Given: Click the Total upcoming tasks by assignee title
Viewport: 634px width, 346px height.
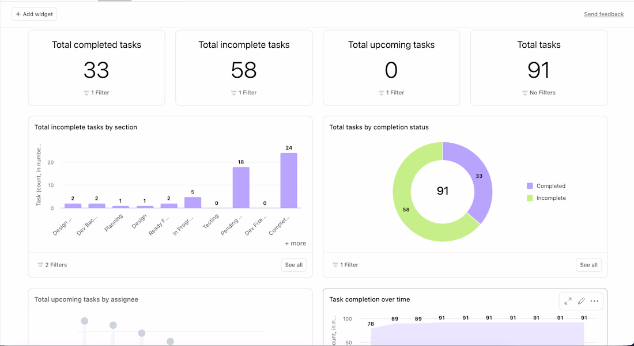Looking at the screenshot, I should pos(86,299).
